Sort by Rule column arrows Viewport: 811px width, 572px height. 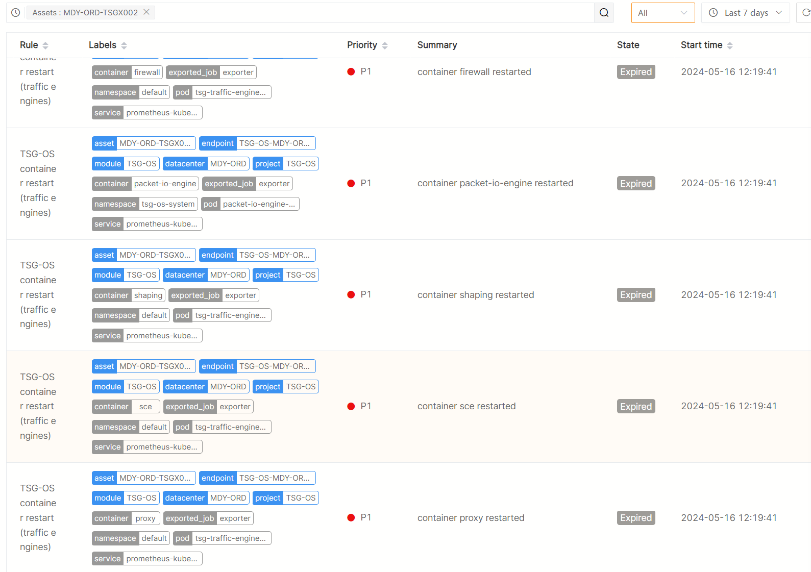[x=45, y=45]
